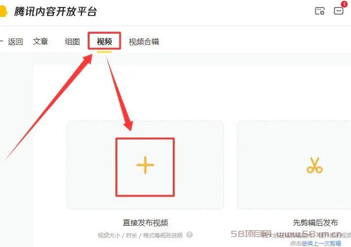351x247 pixels.
Task: Go back using 返回
Action: point(15,42)
